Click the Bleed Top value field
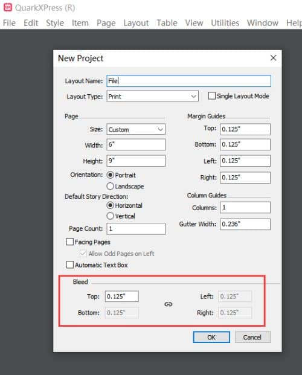 (x=122, y=296)
